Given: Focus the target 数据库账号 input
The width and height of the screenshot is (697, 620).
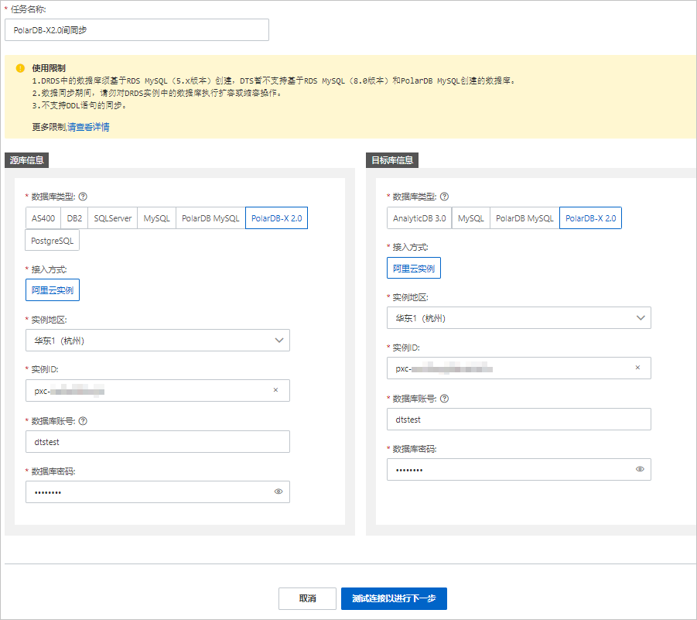Looking at the screenshot, I should [519, 419].
